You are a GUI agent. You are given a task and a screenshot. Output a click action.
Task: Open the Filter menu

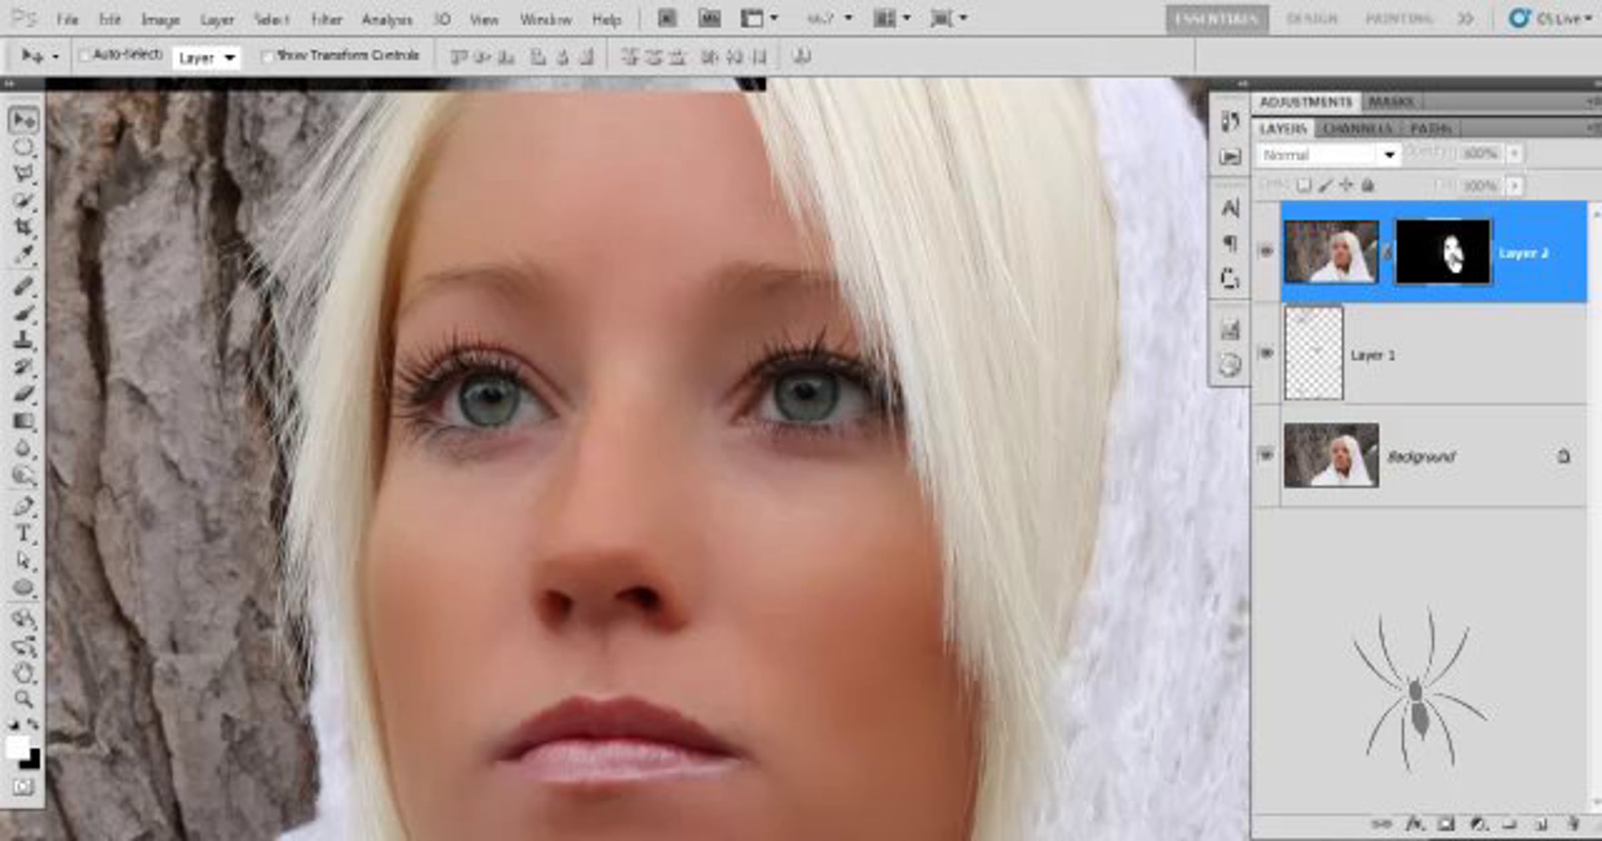[x=327, y=19]
